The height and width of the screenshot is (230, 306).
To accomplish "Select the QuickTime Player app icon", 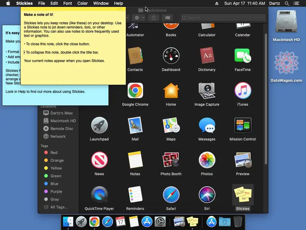I will 99,195.
